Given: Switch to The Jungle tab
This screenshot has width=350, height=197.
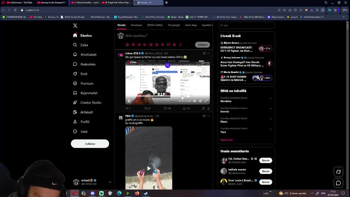Looking at the screenshot, I should (174, 25).
